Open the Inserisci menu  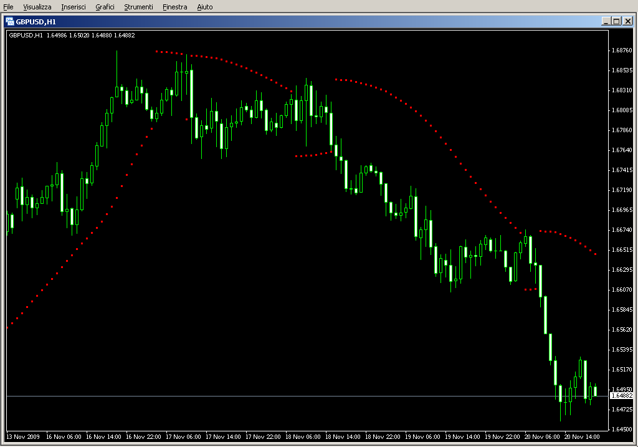coord(74,7)
